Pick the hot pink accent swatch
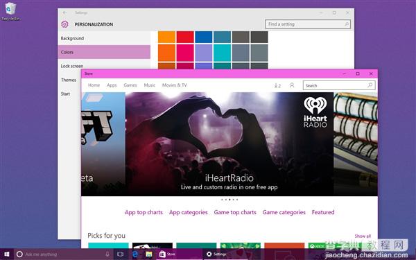The height and width of the screenshot is (260, 416). coord(185,53)
